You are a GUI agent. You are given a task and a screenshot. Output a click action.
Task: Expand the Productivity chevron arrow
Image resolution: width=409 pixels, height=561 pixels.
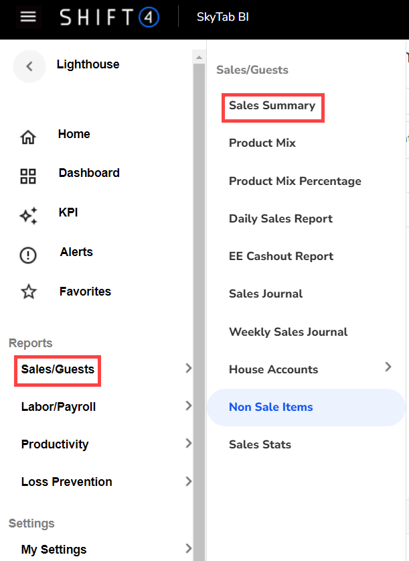pos(188,443)
